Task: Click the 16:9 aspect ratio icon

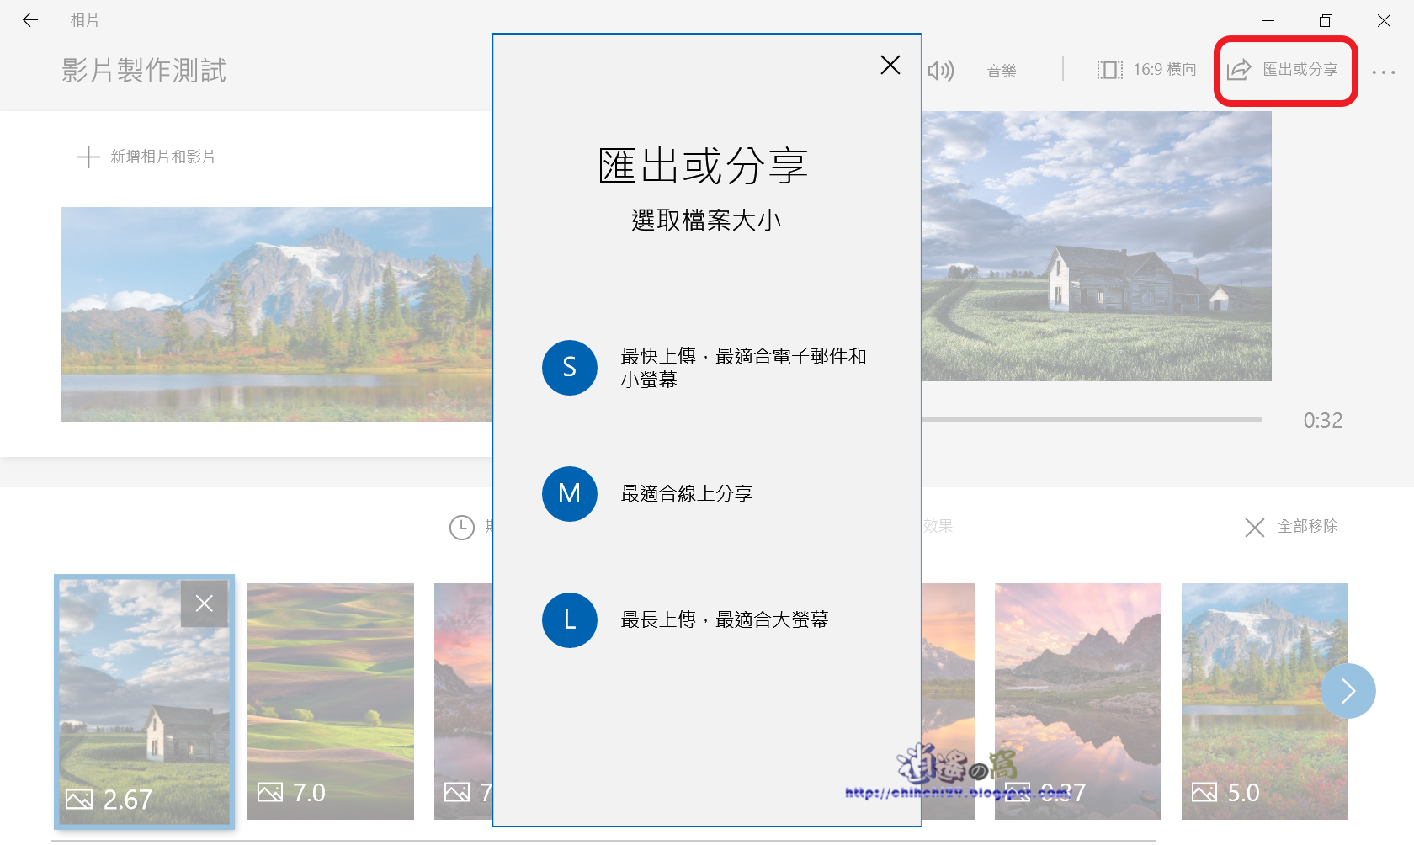Action: (1109, 70)
